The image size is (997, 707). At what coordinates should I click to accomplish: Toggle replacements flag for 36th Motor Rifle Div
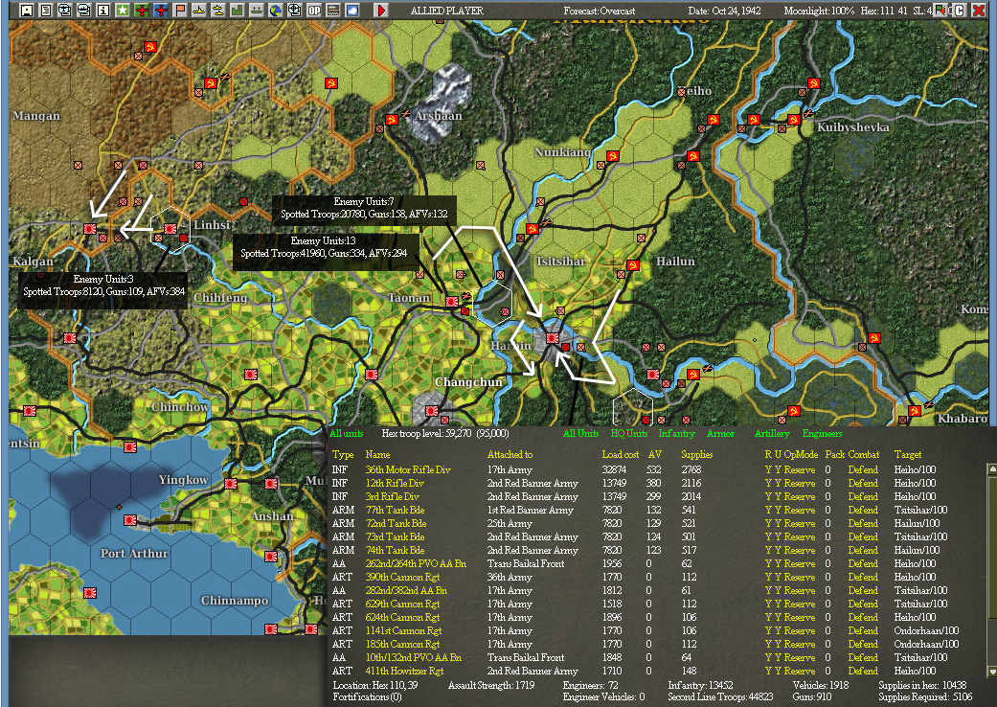point(768,469)
